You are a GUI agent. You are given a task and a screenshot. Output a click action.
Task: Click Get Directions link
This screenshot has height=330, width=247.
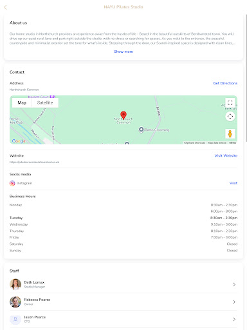(225, 83)
